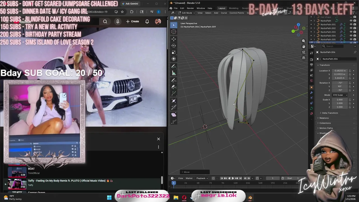The width and height of the screenshot is (359, 202).
Task: Select the Measure tool in Blender toolbar
Action: (174, 73)
